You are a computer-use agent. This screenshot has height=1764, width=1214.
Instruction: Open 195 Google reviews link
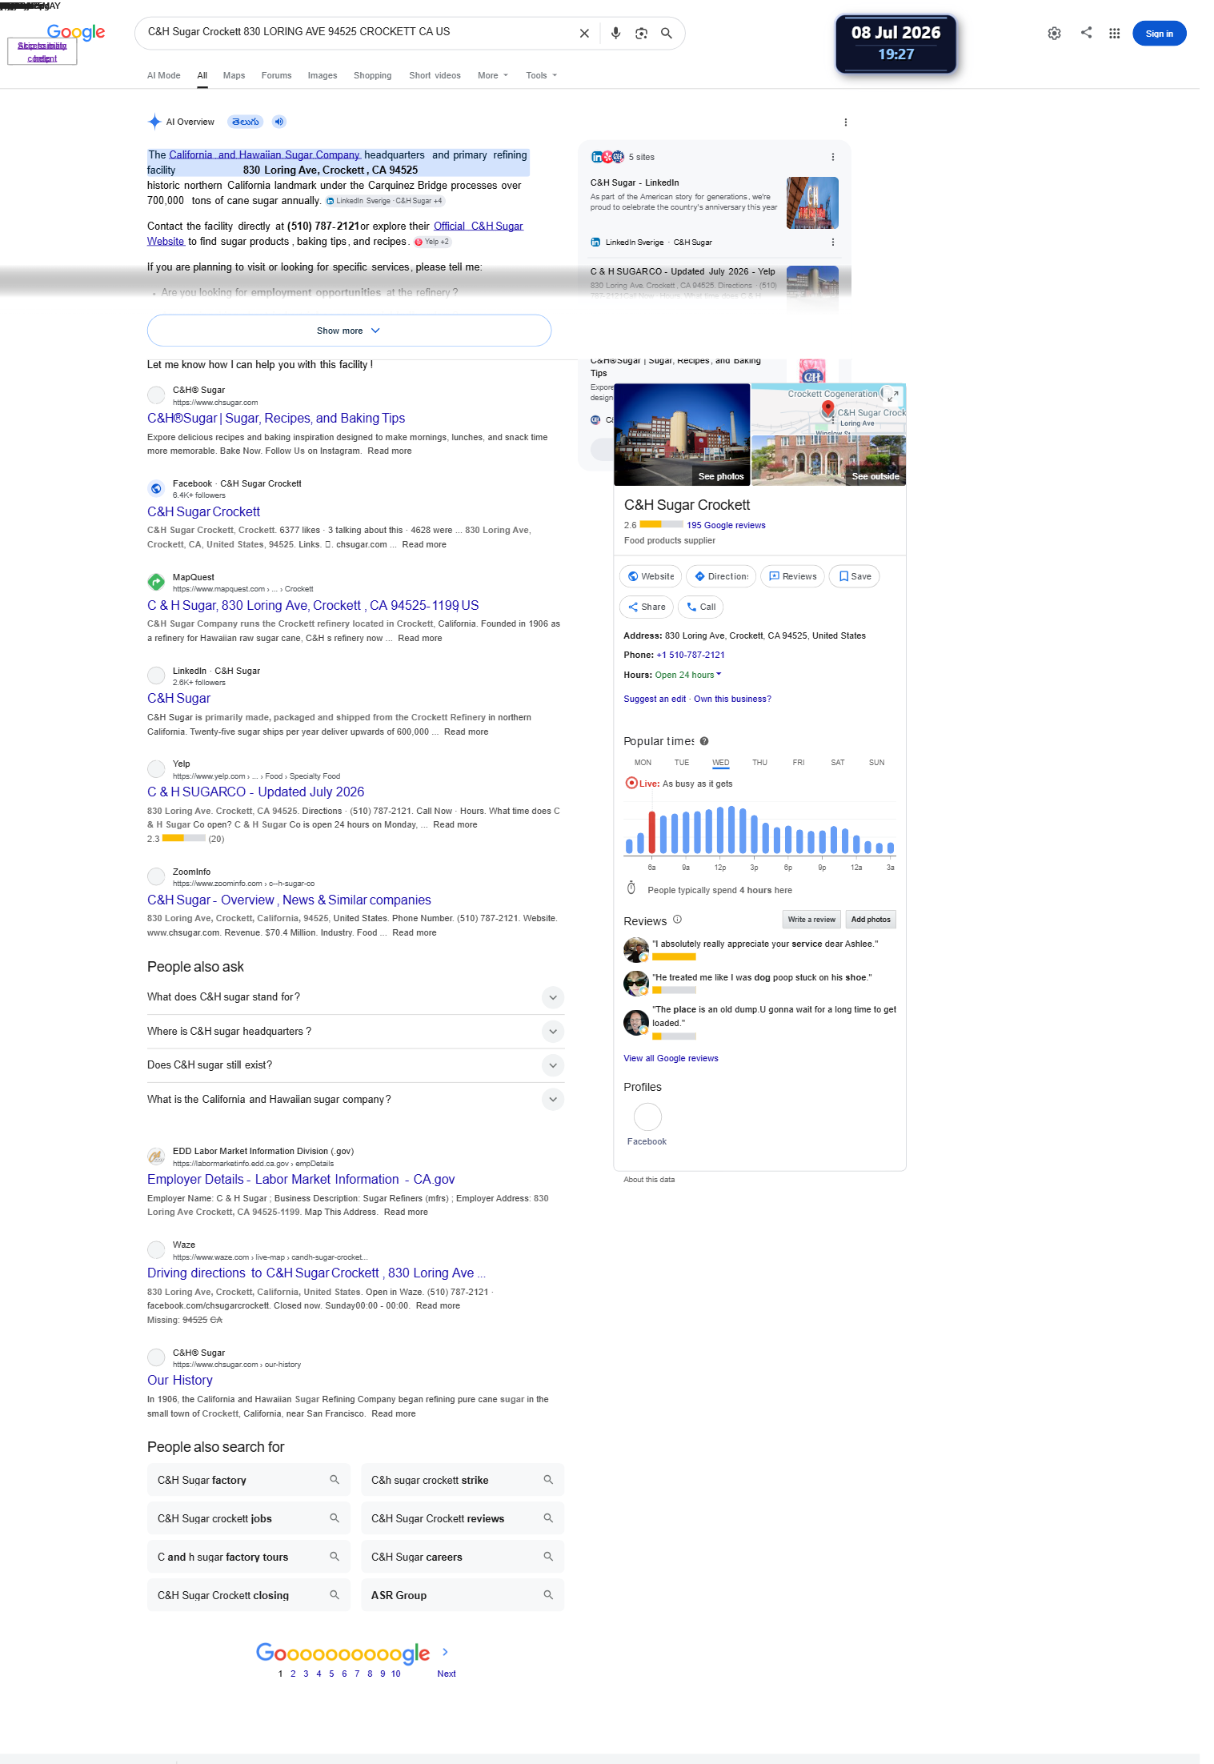(726, 525)
